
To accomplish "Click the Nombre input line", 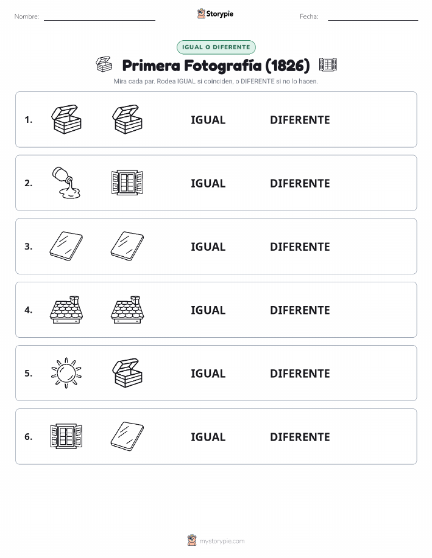I will click(x=99, y=16).
